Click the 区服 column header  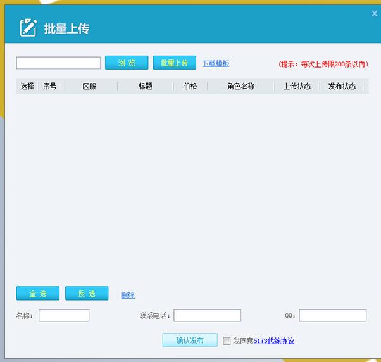[89, 86]
